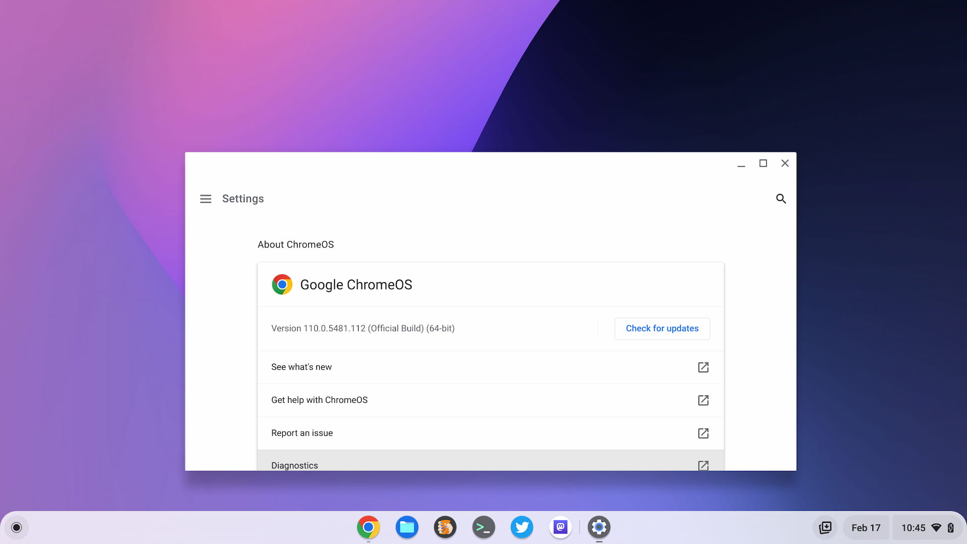
Task: Click network status icon in system tray
Action: 939,527
